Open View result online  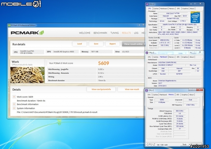click(134, 44)
